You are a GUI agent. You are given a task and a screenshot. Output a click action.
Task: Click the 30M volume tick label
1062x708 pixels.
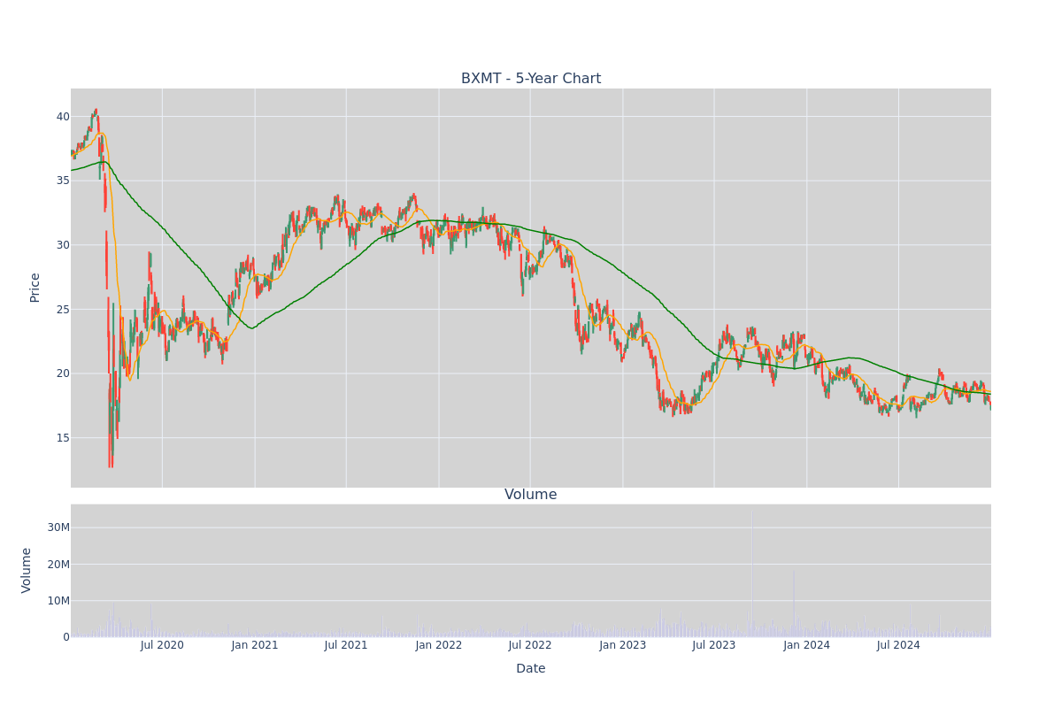point(58,527)
